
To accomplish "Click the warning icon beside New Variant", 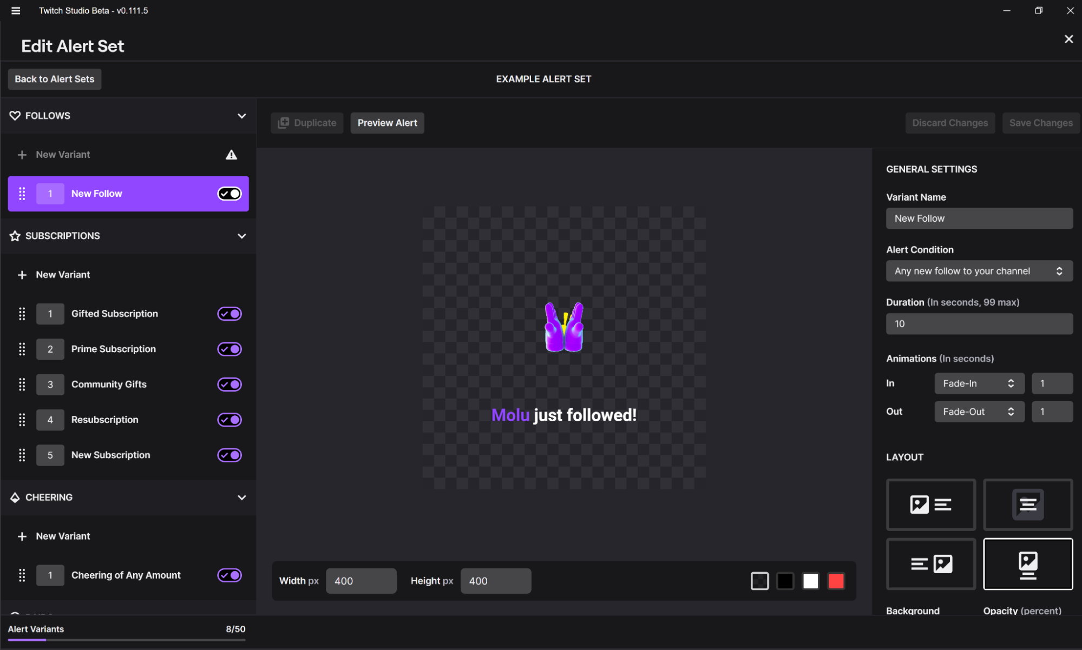I will [x=231, y=155].
